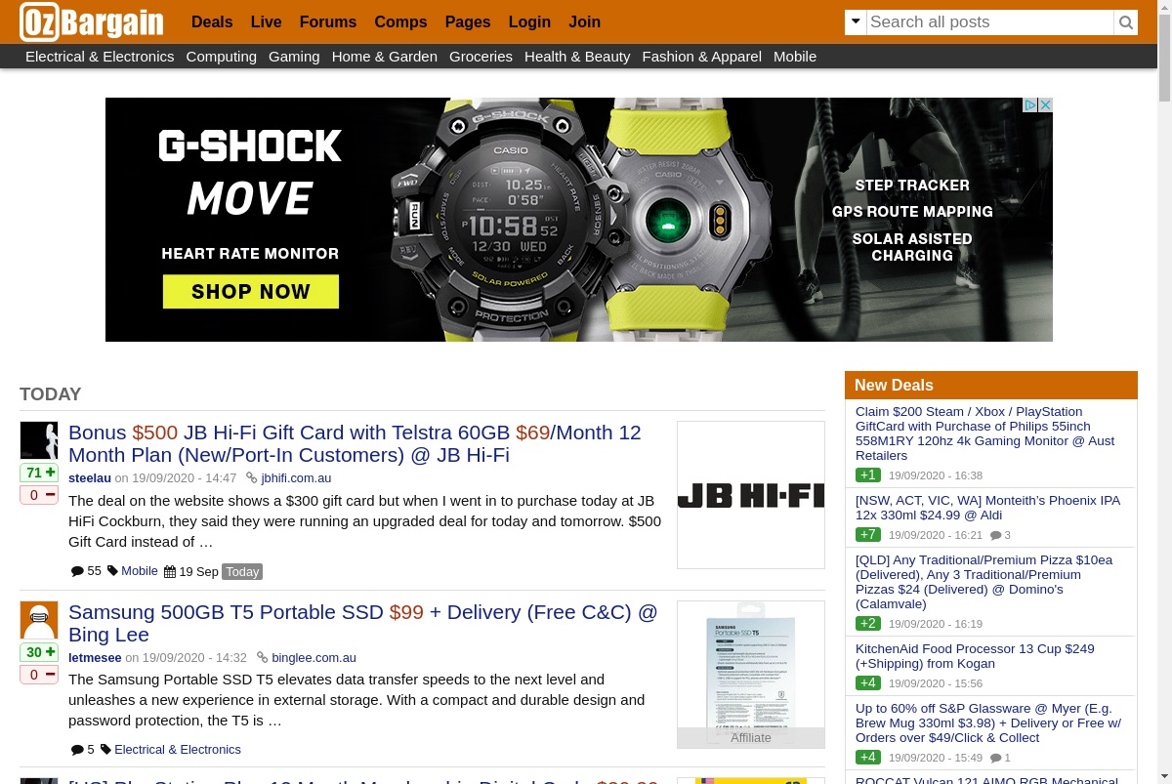Click the Today badge on JB Hi-Fi deal
The image size is (1172, 784).
coord(242,571)
